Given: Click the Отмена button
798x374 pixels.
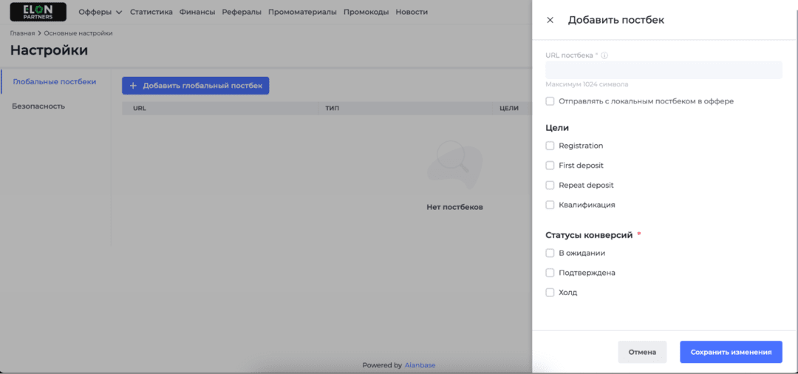Looking at the screenshot, I should [642, 352].
